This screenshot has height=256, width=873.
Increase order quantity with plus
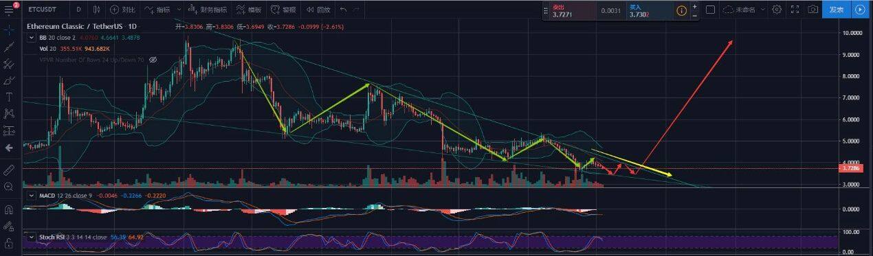pos(694,6)
